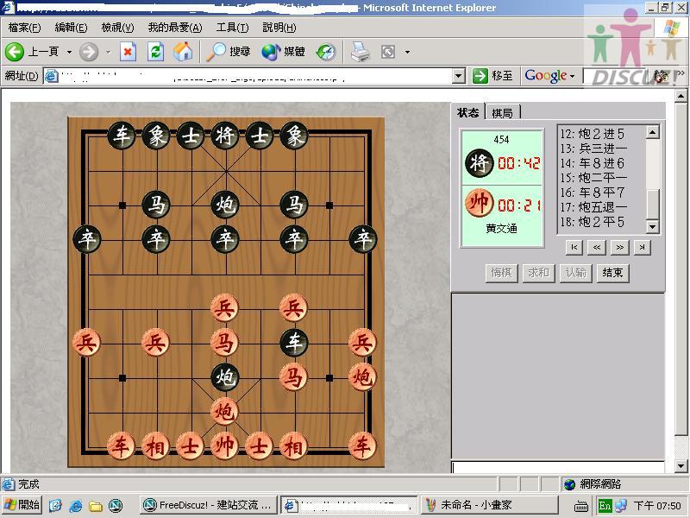Open the 我的最愛(A) menu
The width and height of the screenshot is (690, 518).
175,28
